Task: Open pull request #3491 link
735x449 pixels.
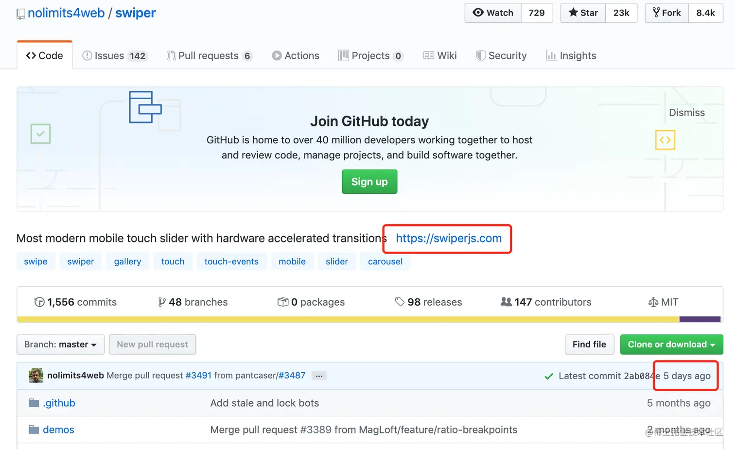Action: (198, 376)
